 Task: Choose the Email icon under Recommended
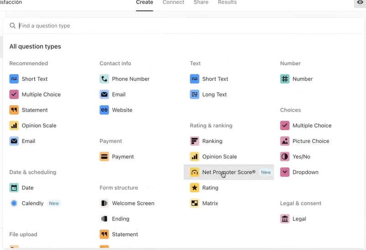pyautogui.click(x=14, y=141)
